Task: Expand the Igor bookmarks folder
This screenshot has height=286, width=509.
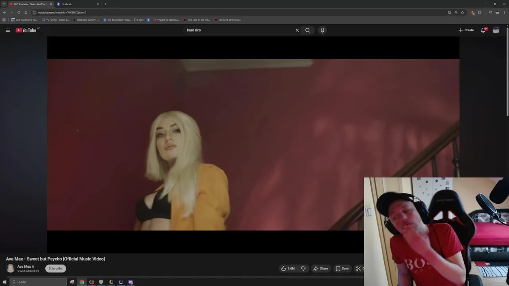Action: [139, 20]
